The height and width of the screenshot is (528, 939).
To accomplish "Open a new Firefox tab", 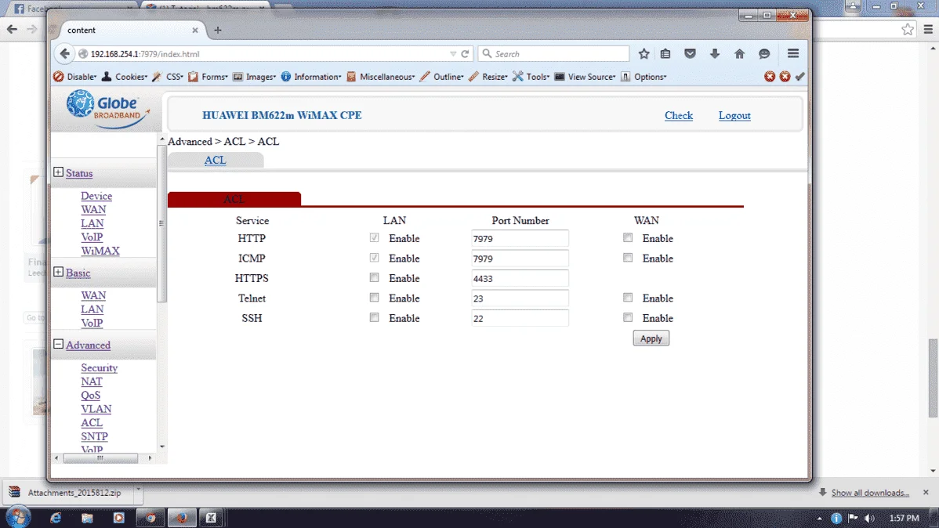I will coord(217,30).
